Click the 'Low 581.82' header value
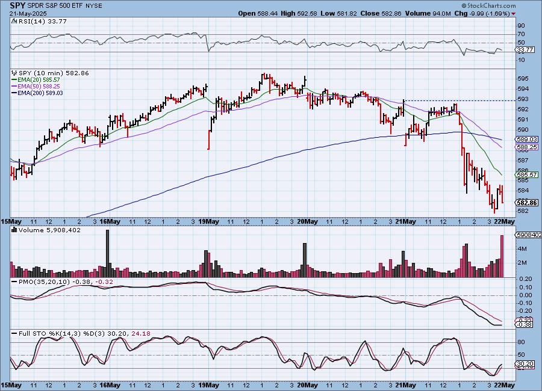Image resolution: width=542 pixels, height=391 pixels. pos(338,13)
